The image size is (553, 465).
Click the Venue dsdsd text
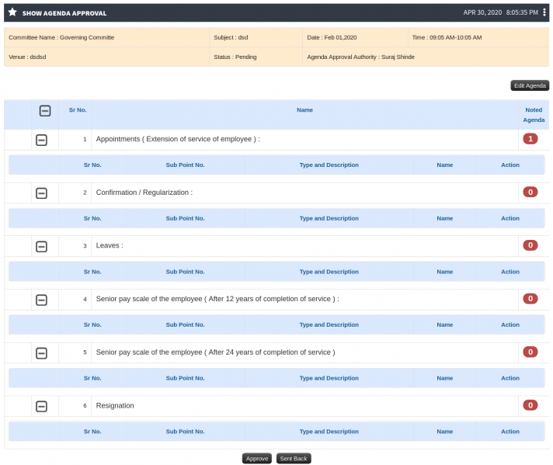click(27, 57)
